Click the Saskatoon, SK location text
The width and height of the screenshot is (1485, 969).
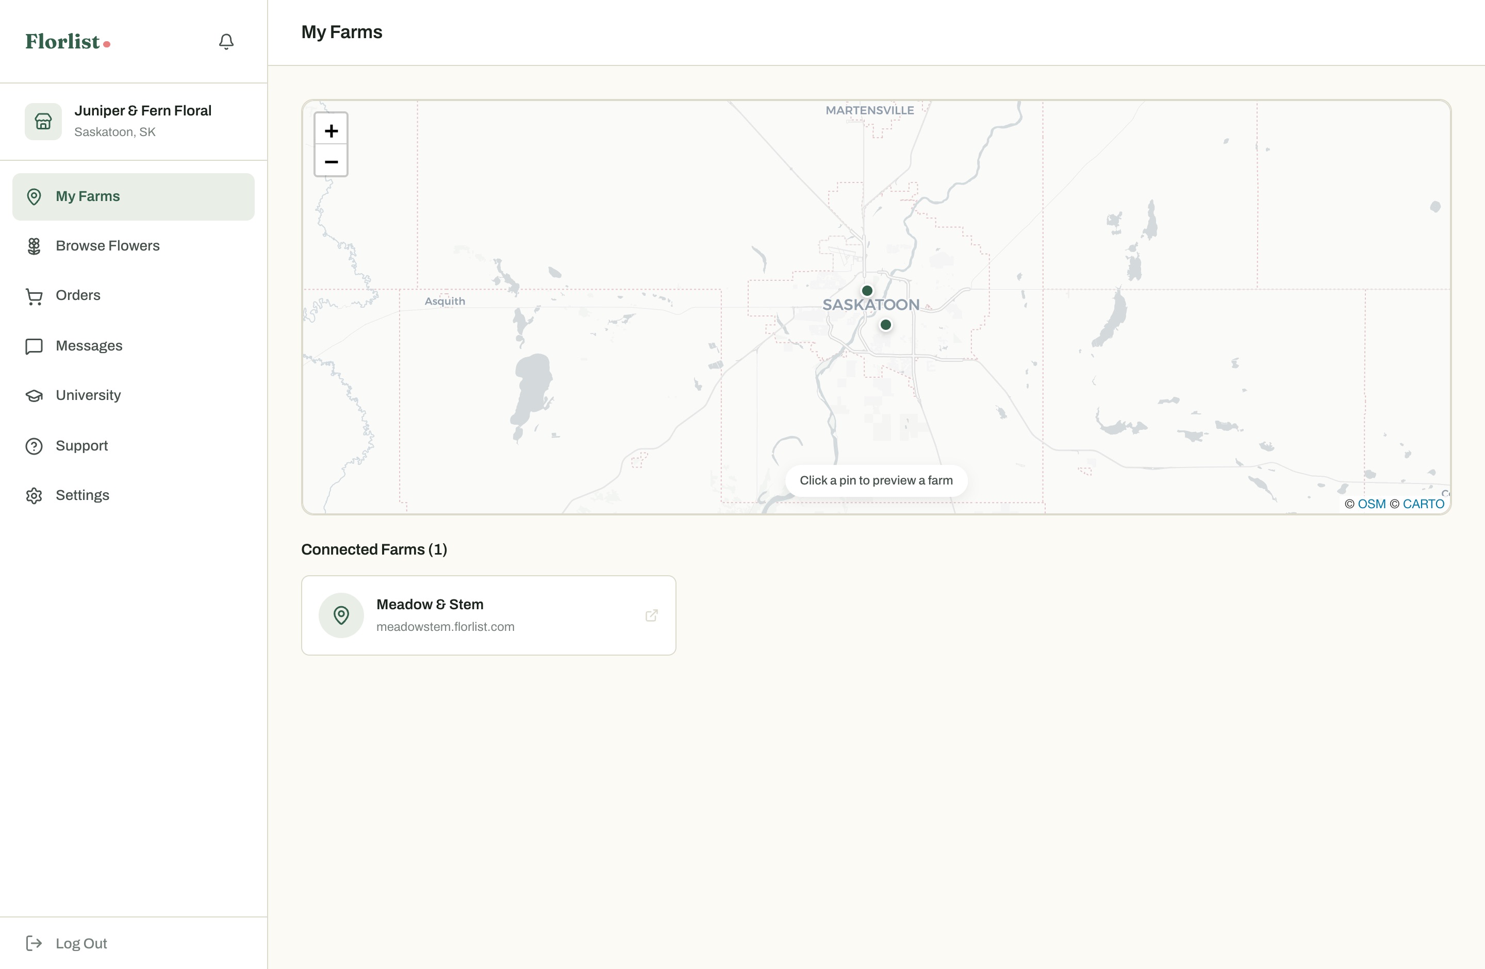[x=115, y=132]
